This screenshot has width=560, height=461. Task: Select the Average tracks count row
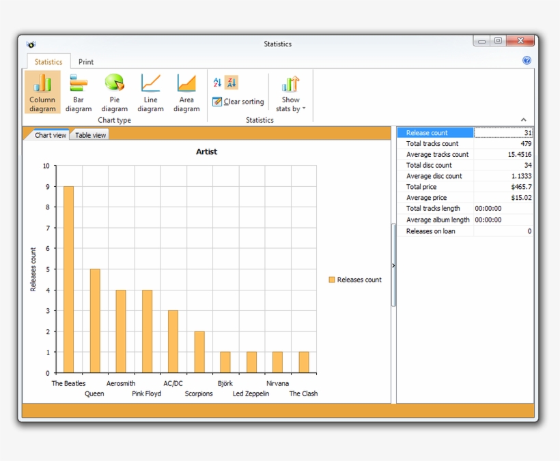[x=465, y=154]
